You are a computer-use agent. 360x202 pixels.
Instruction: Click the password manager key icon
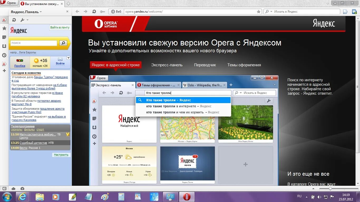tap(103, 12)
